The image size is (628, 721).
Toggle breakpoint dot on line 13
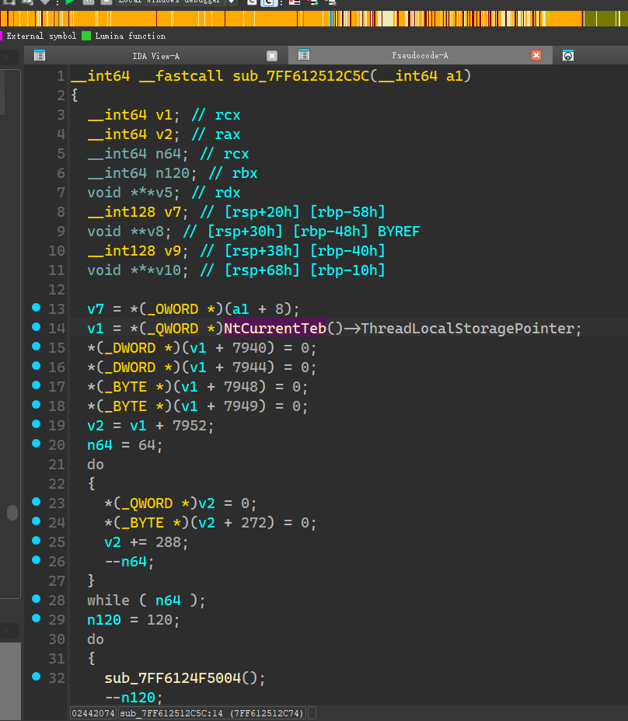click(37, 308)
